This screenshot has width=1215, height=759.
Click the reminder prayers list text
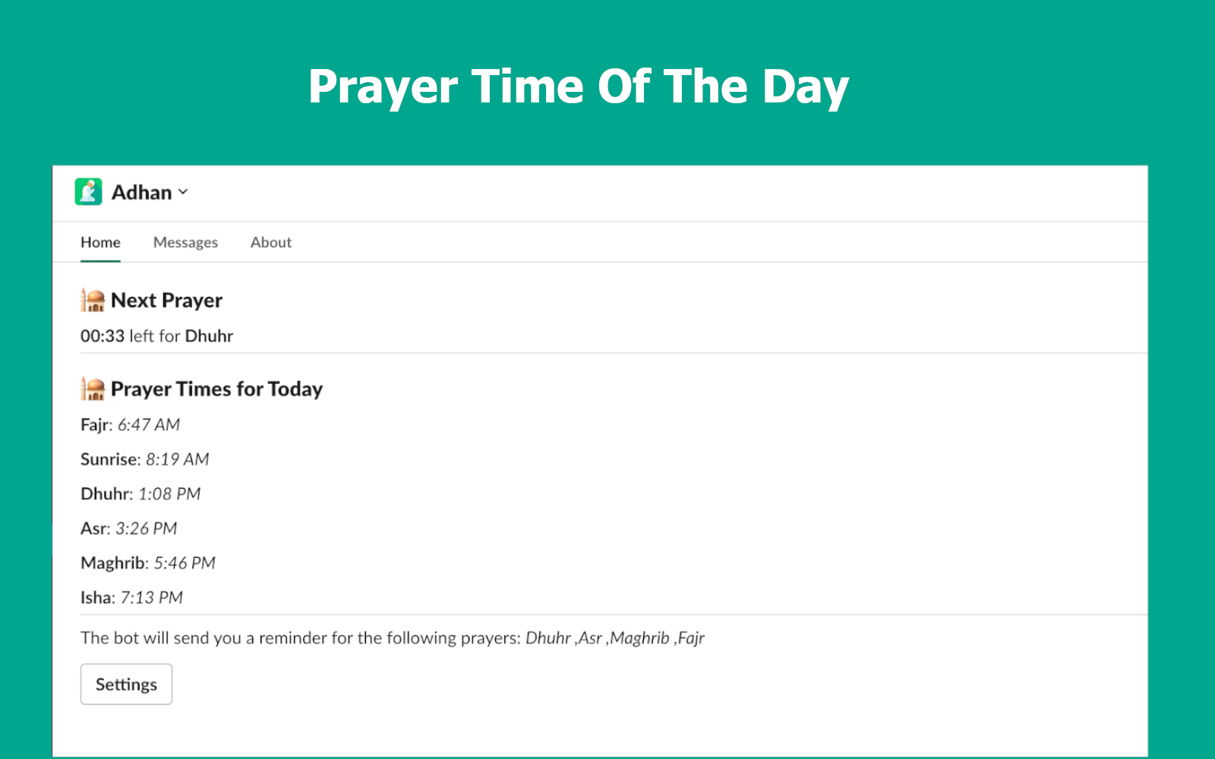[x=615, y=638]
